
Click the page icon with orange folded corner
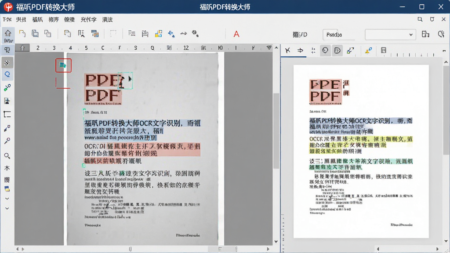pos(22,33)
